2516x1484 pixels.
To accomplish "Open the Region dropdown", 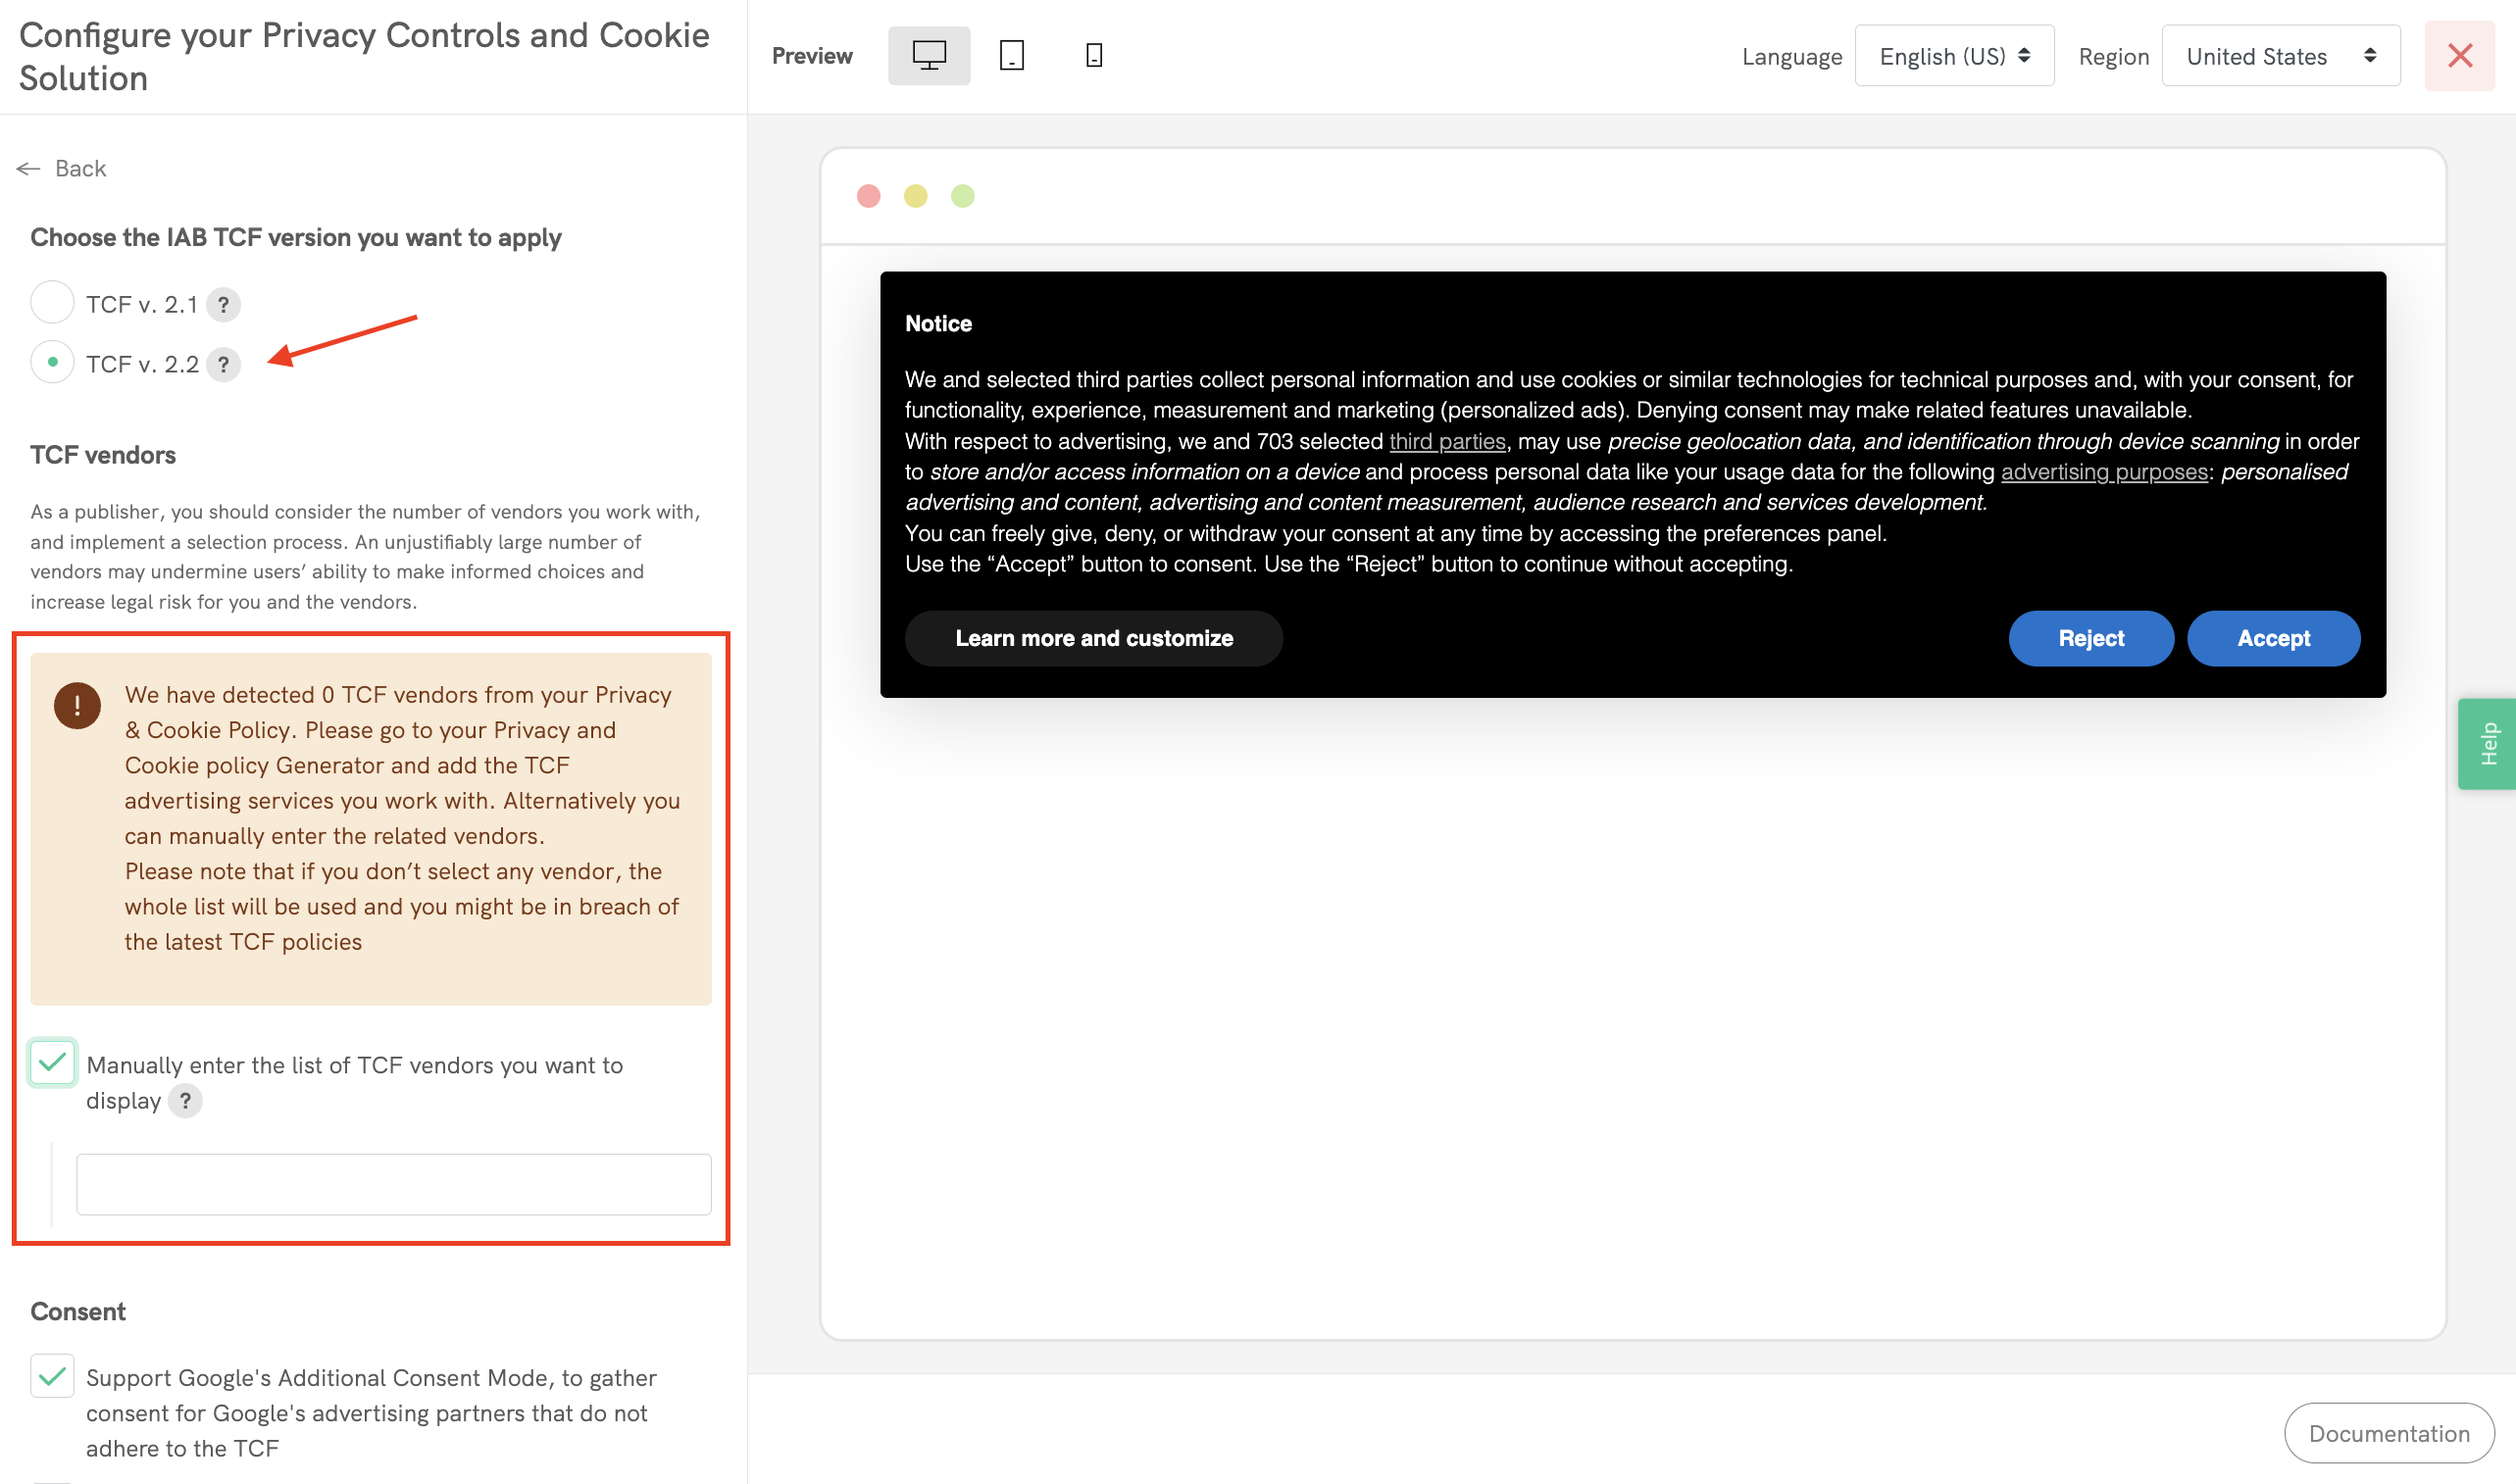I will (2279, 56).
